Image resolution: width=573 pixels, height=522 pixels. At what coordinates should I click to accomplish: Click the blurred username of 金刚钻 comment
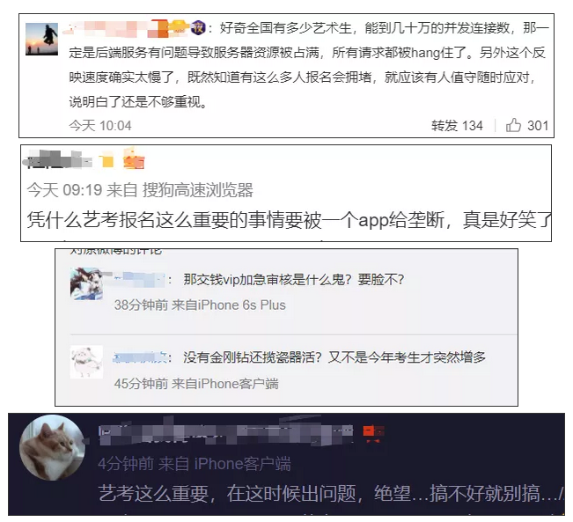pyautogui.click(x=140, y=357)
